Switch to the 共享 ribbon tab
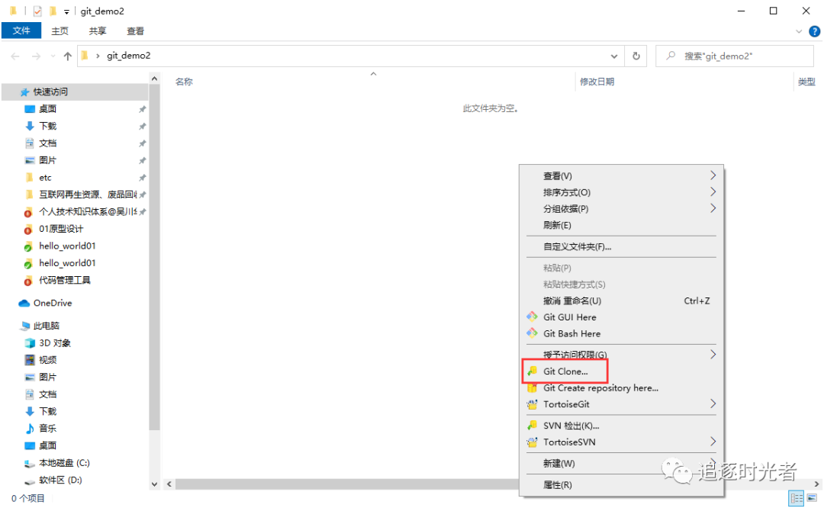 tap(97, 31)
